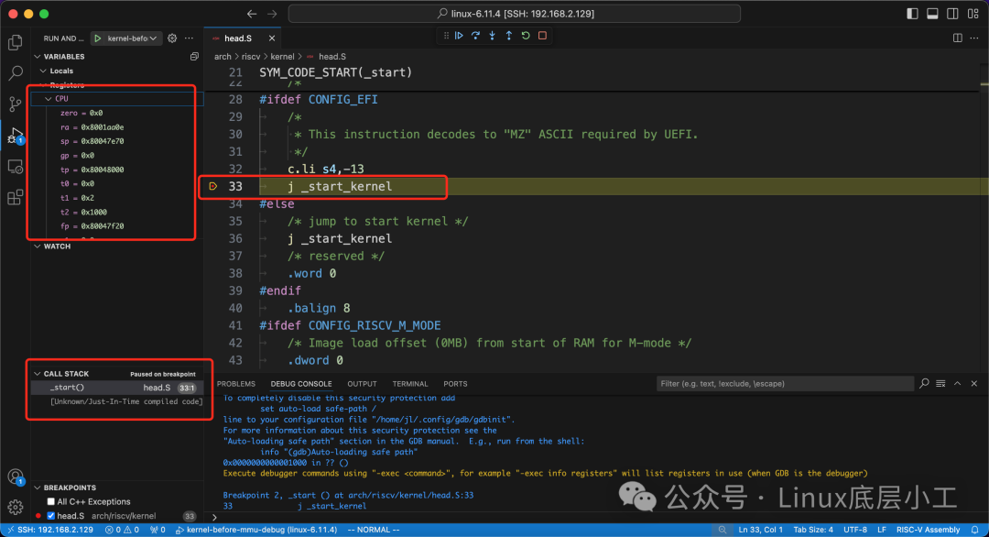Close the head.S editor tab

(272, 38)
